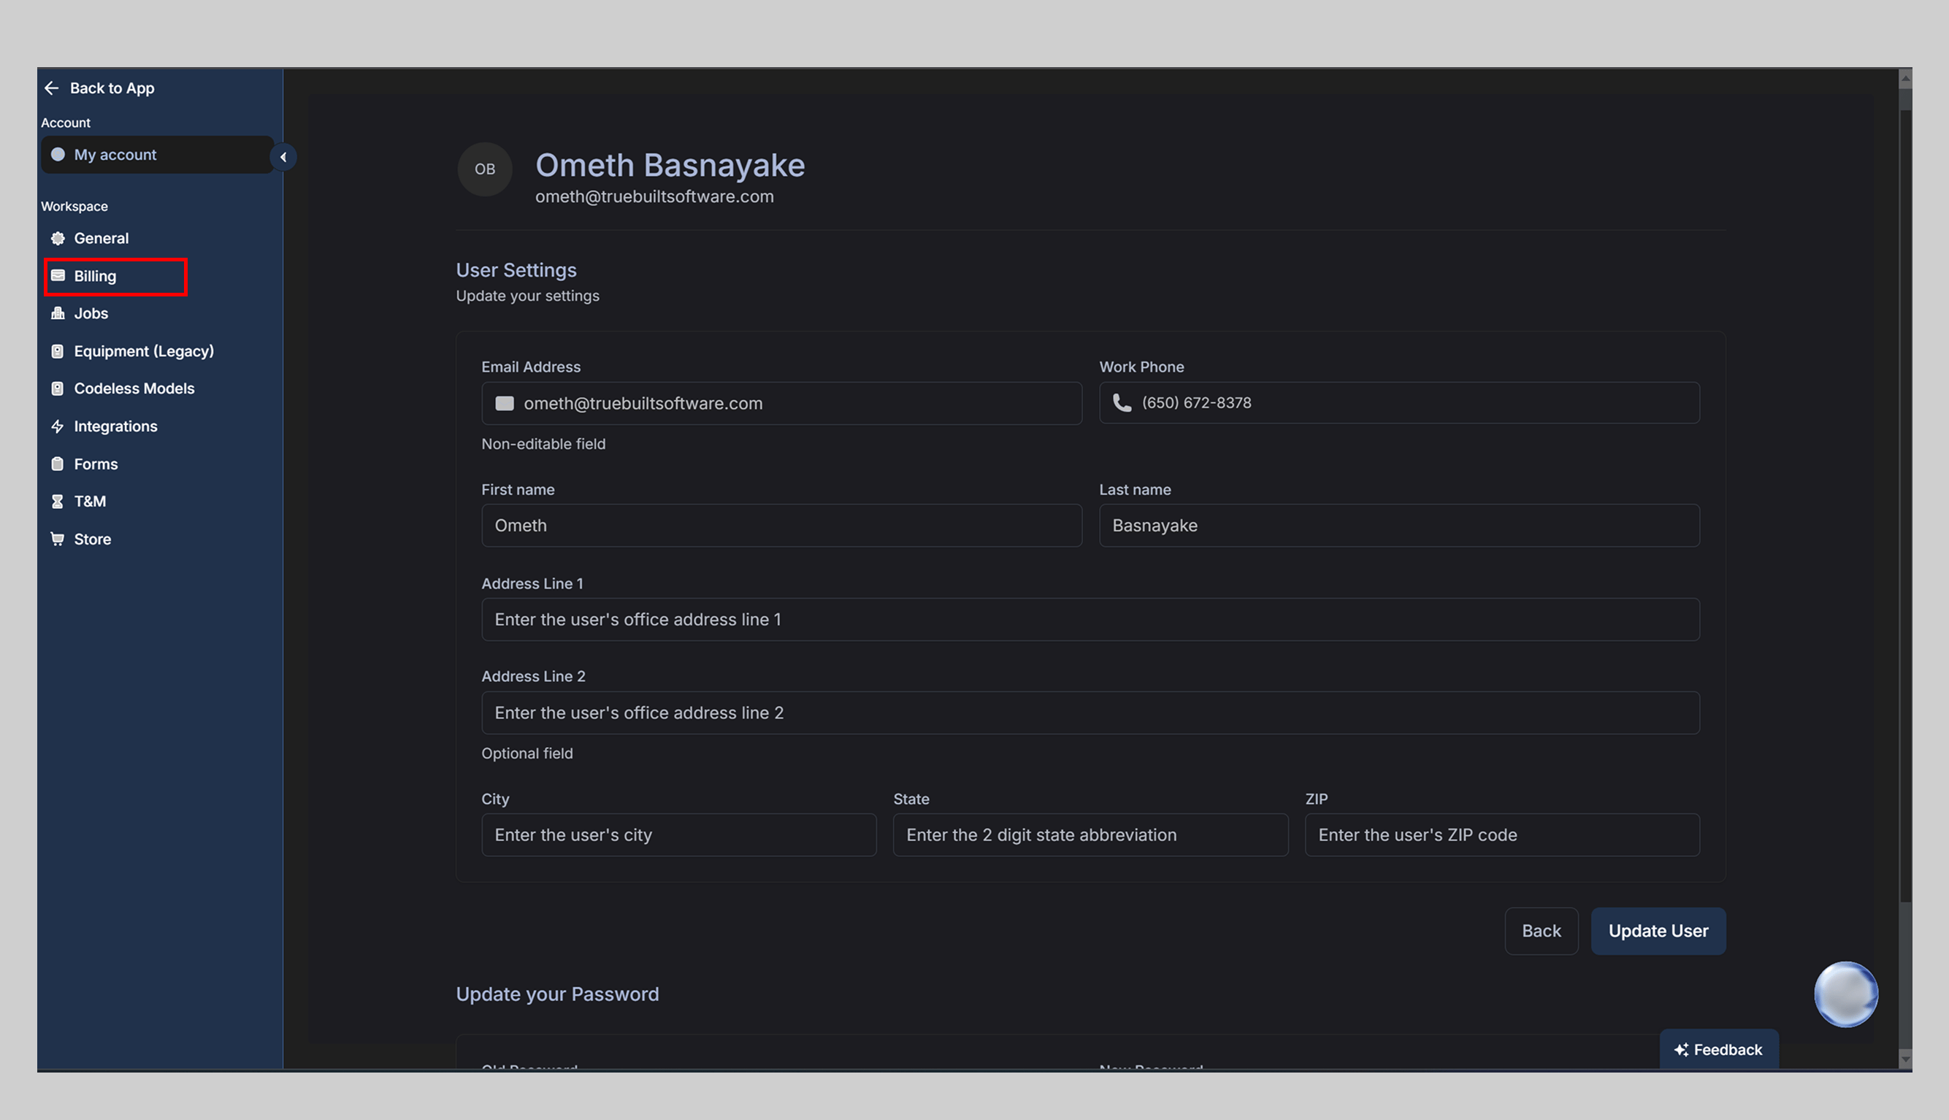Click the Back button
The height and width of the screenshot is (1120, 1949).
[x=1542, y=931]
